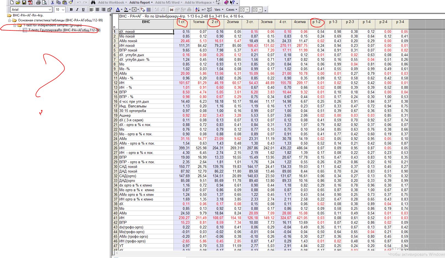
Task: Open the Arial font name dropdown
Action: coord(50,10)
